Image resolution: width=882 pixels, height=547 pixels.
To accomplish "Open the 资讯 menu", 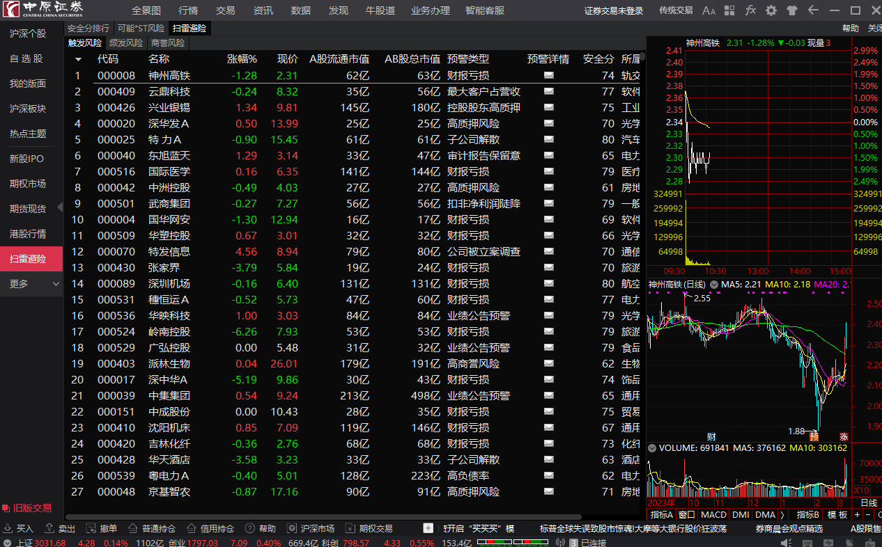I will [263, 10].
